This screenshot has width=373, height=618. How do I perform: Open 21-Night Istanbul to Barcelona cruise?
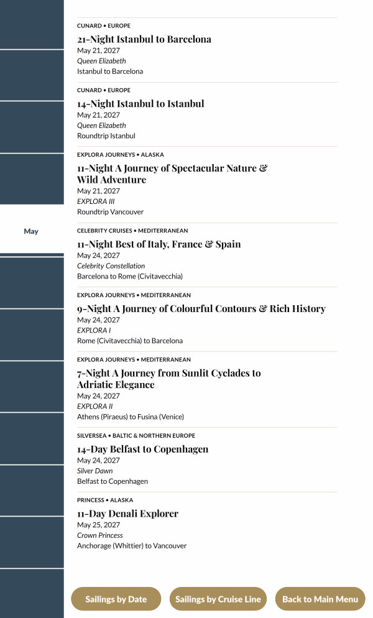tap(144, 39)
